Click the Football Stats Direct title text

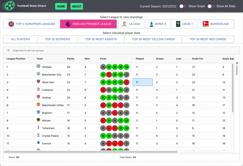pos(32,6)
